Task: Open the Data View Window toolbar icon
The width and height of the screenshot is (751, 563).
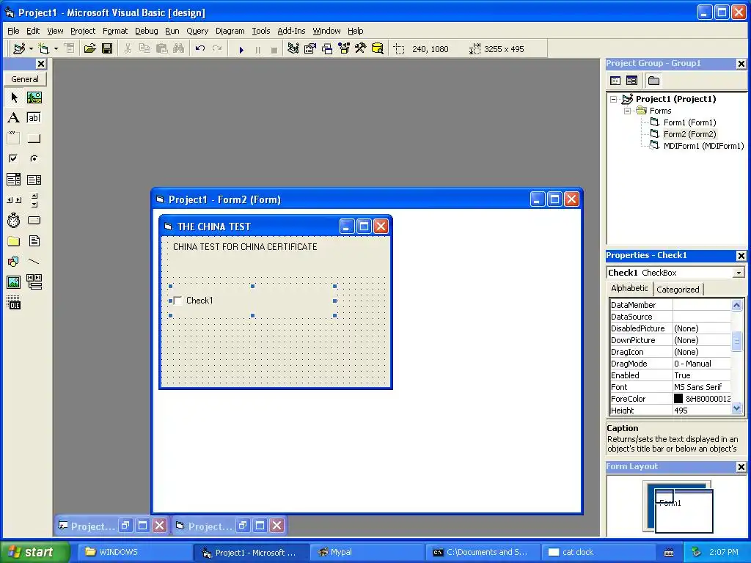Action: pos(378,49)
